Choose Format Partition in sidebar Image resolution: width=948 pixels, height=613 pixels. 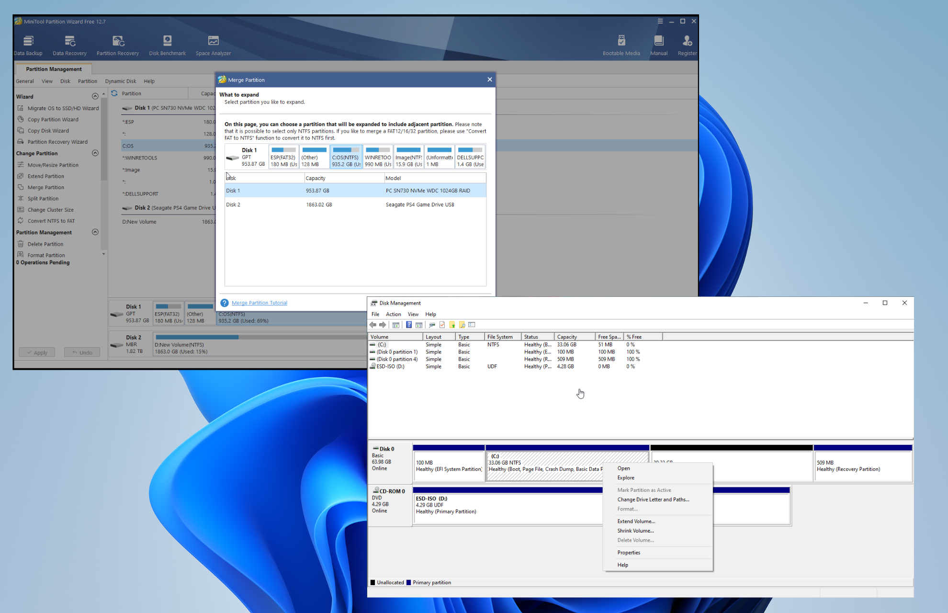pyautogui.click(x=41, y=255)
